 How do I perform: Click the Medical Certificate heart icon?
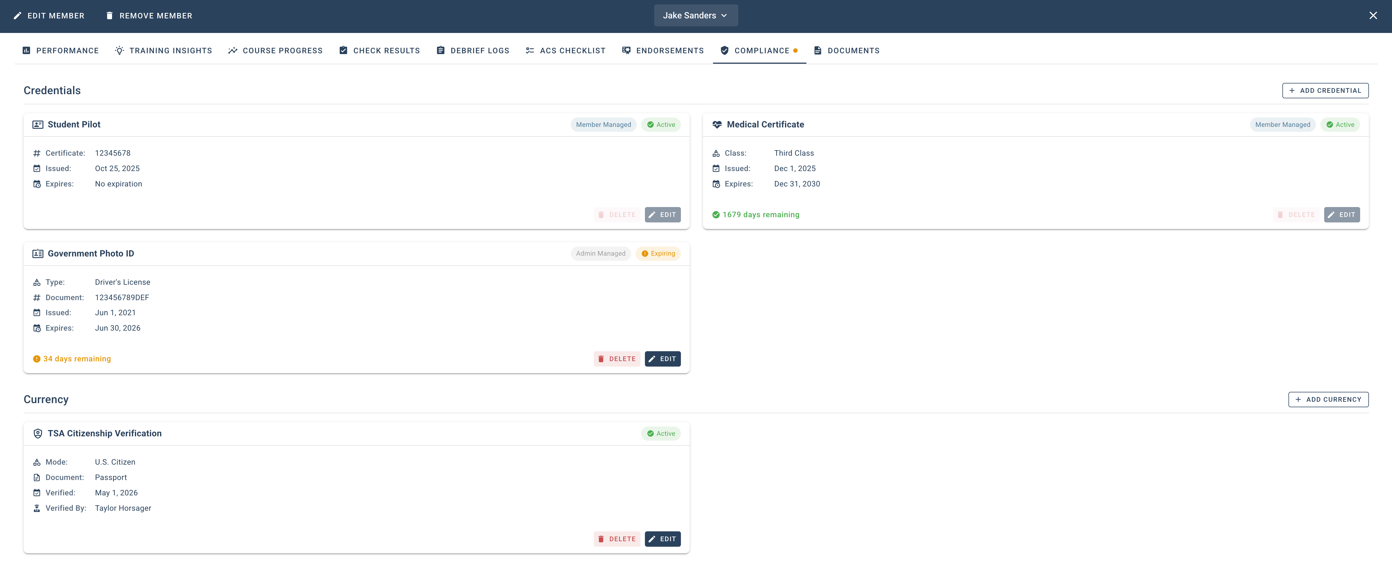(717, 125)
